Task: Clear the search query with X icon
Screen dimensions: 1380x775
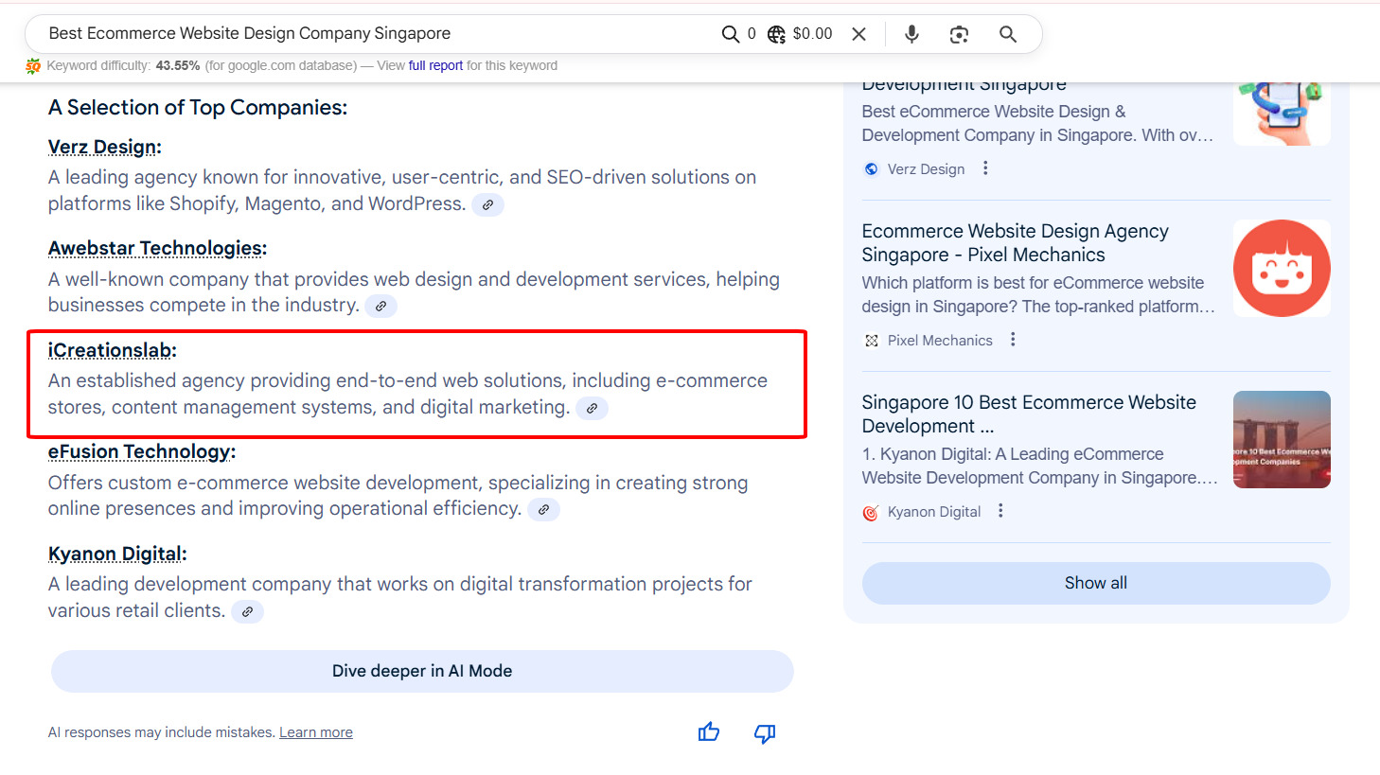Action: pos(858,34)
